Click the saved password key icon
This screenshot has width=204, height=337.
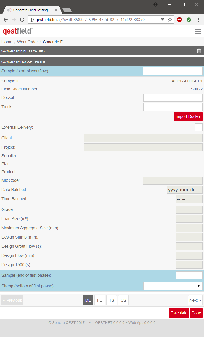[163, 20]
